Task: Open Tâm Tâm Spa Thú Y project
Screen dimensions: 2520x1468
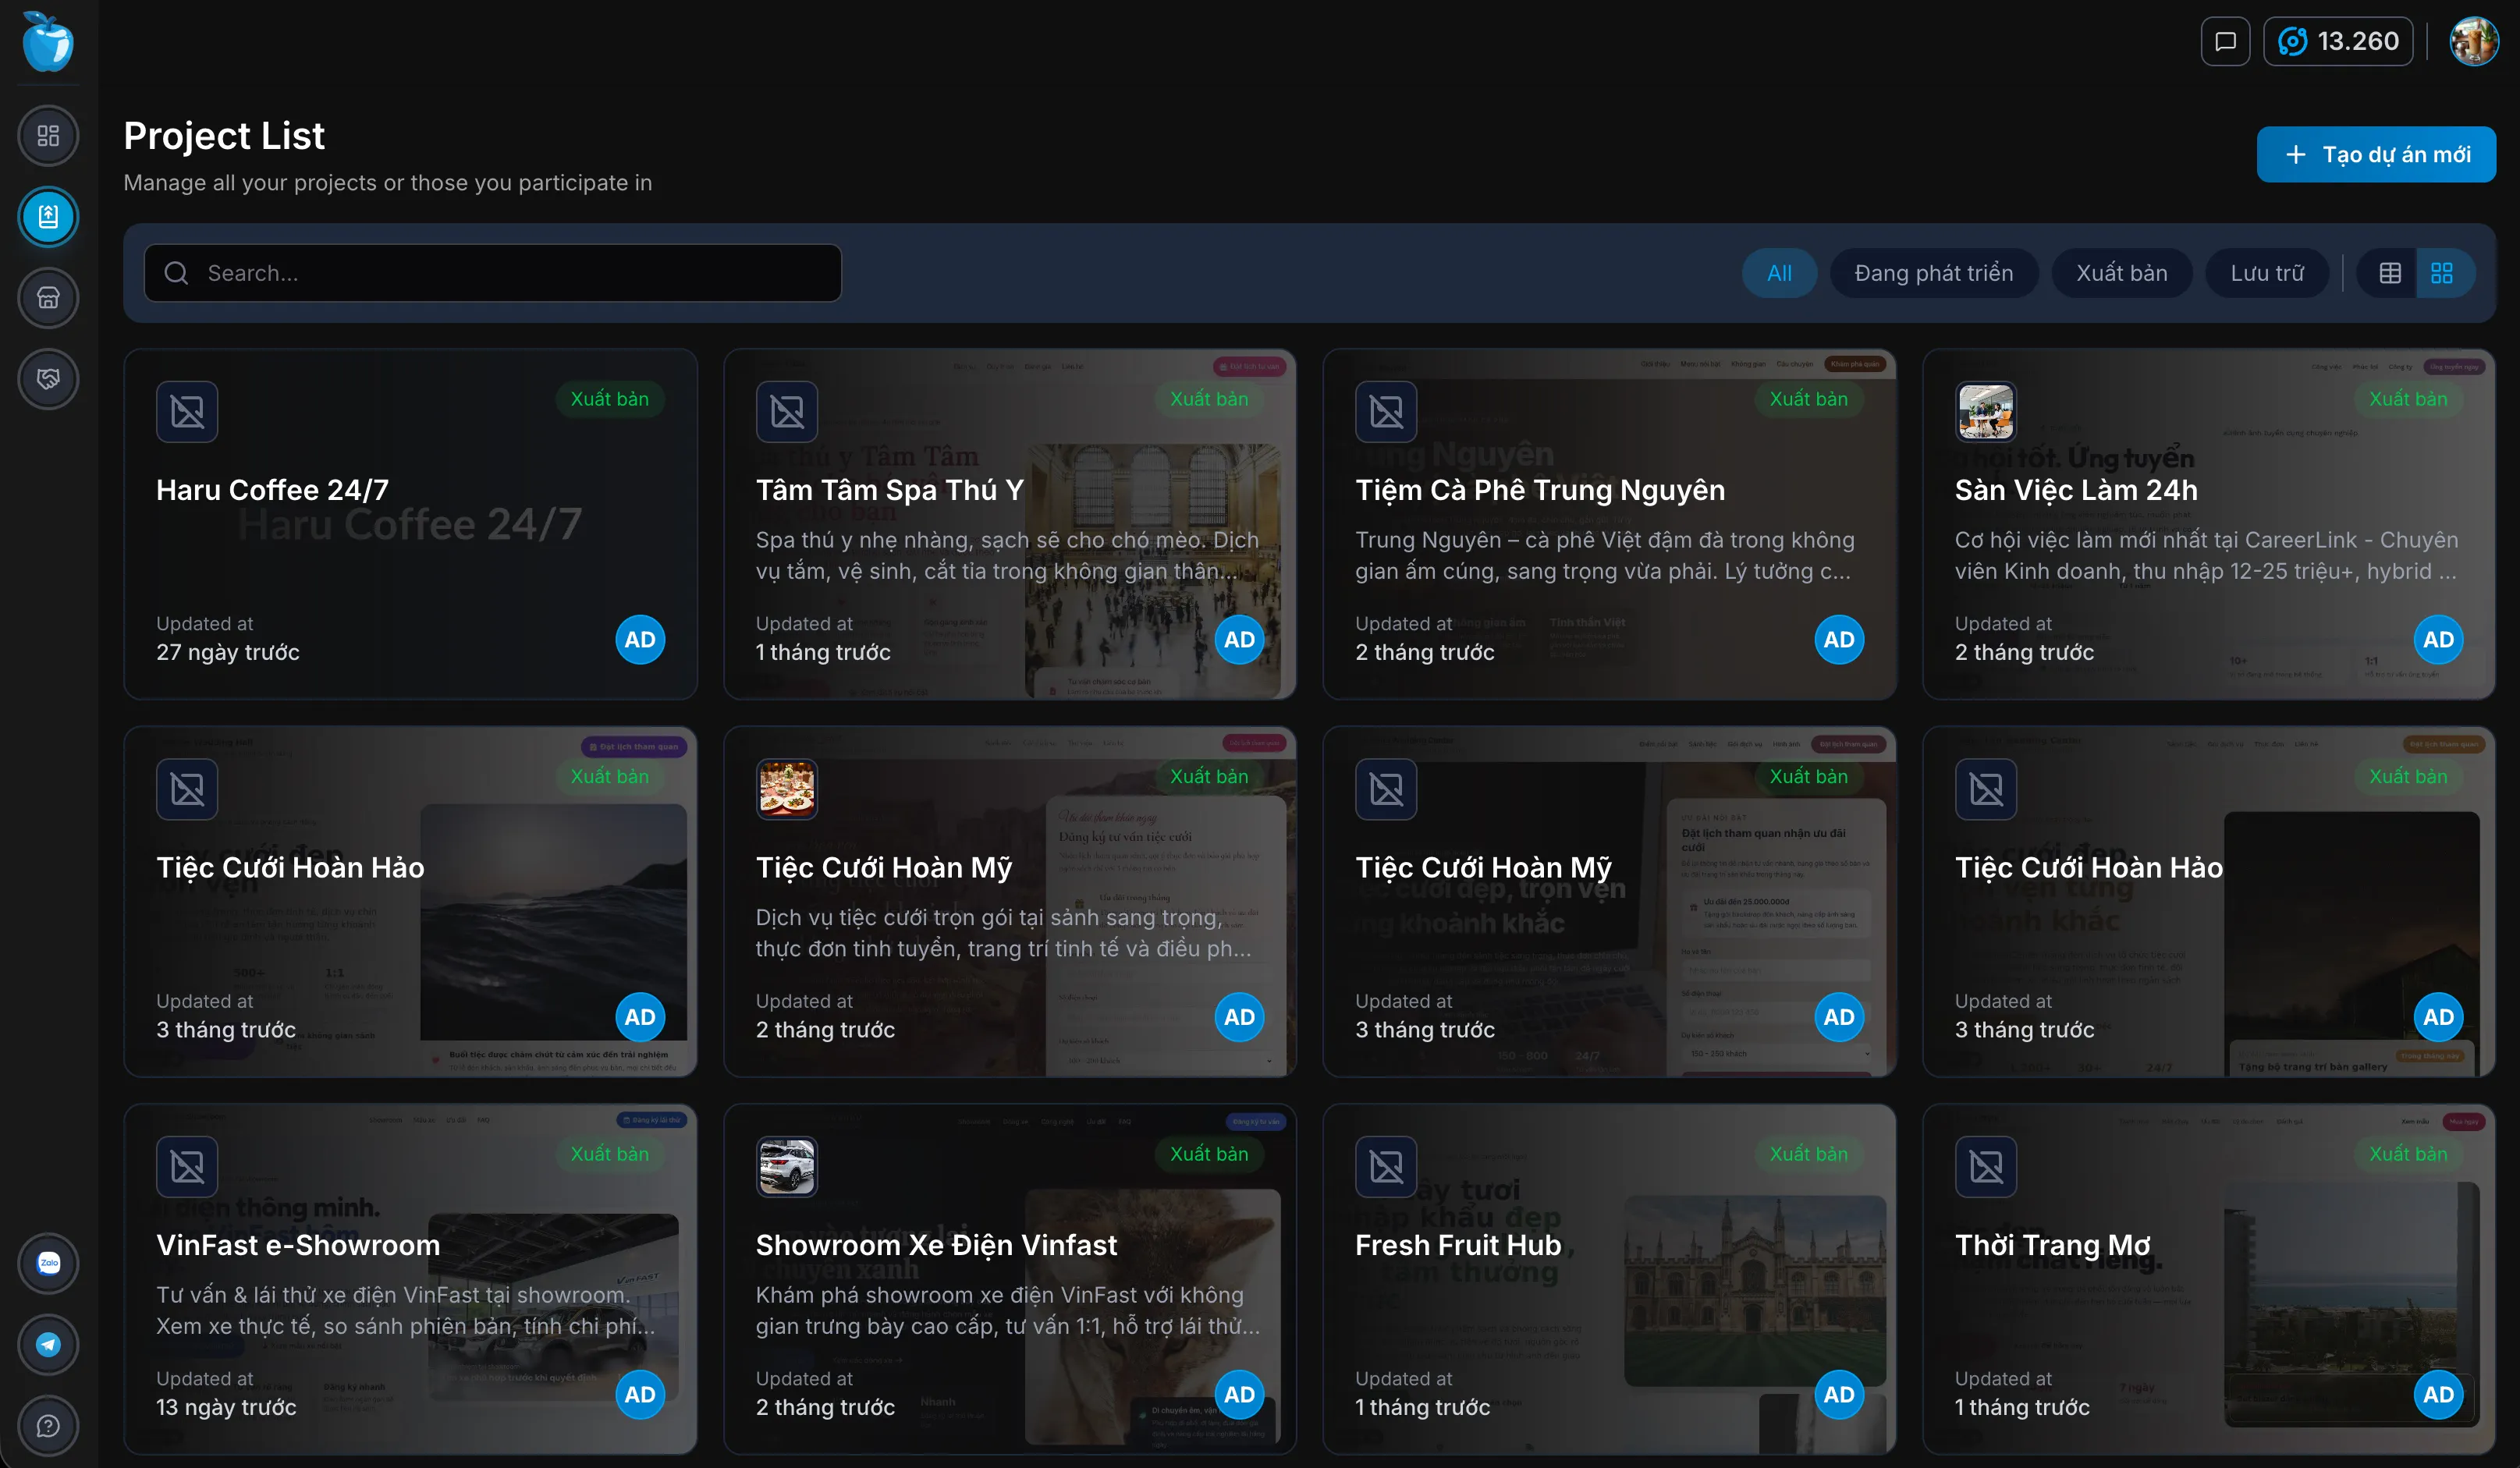Action: click(x=1010, y=524)
